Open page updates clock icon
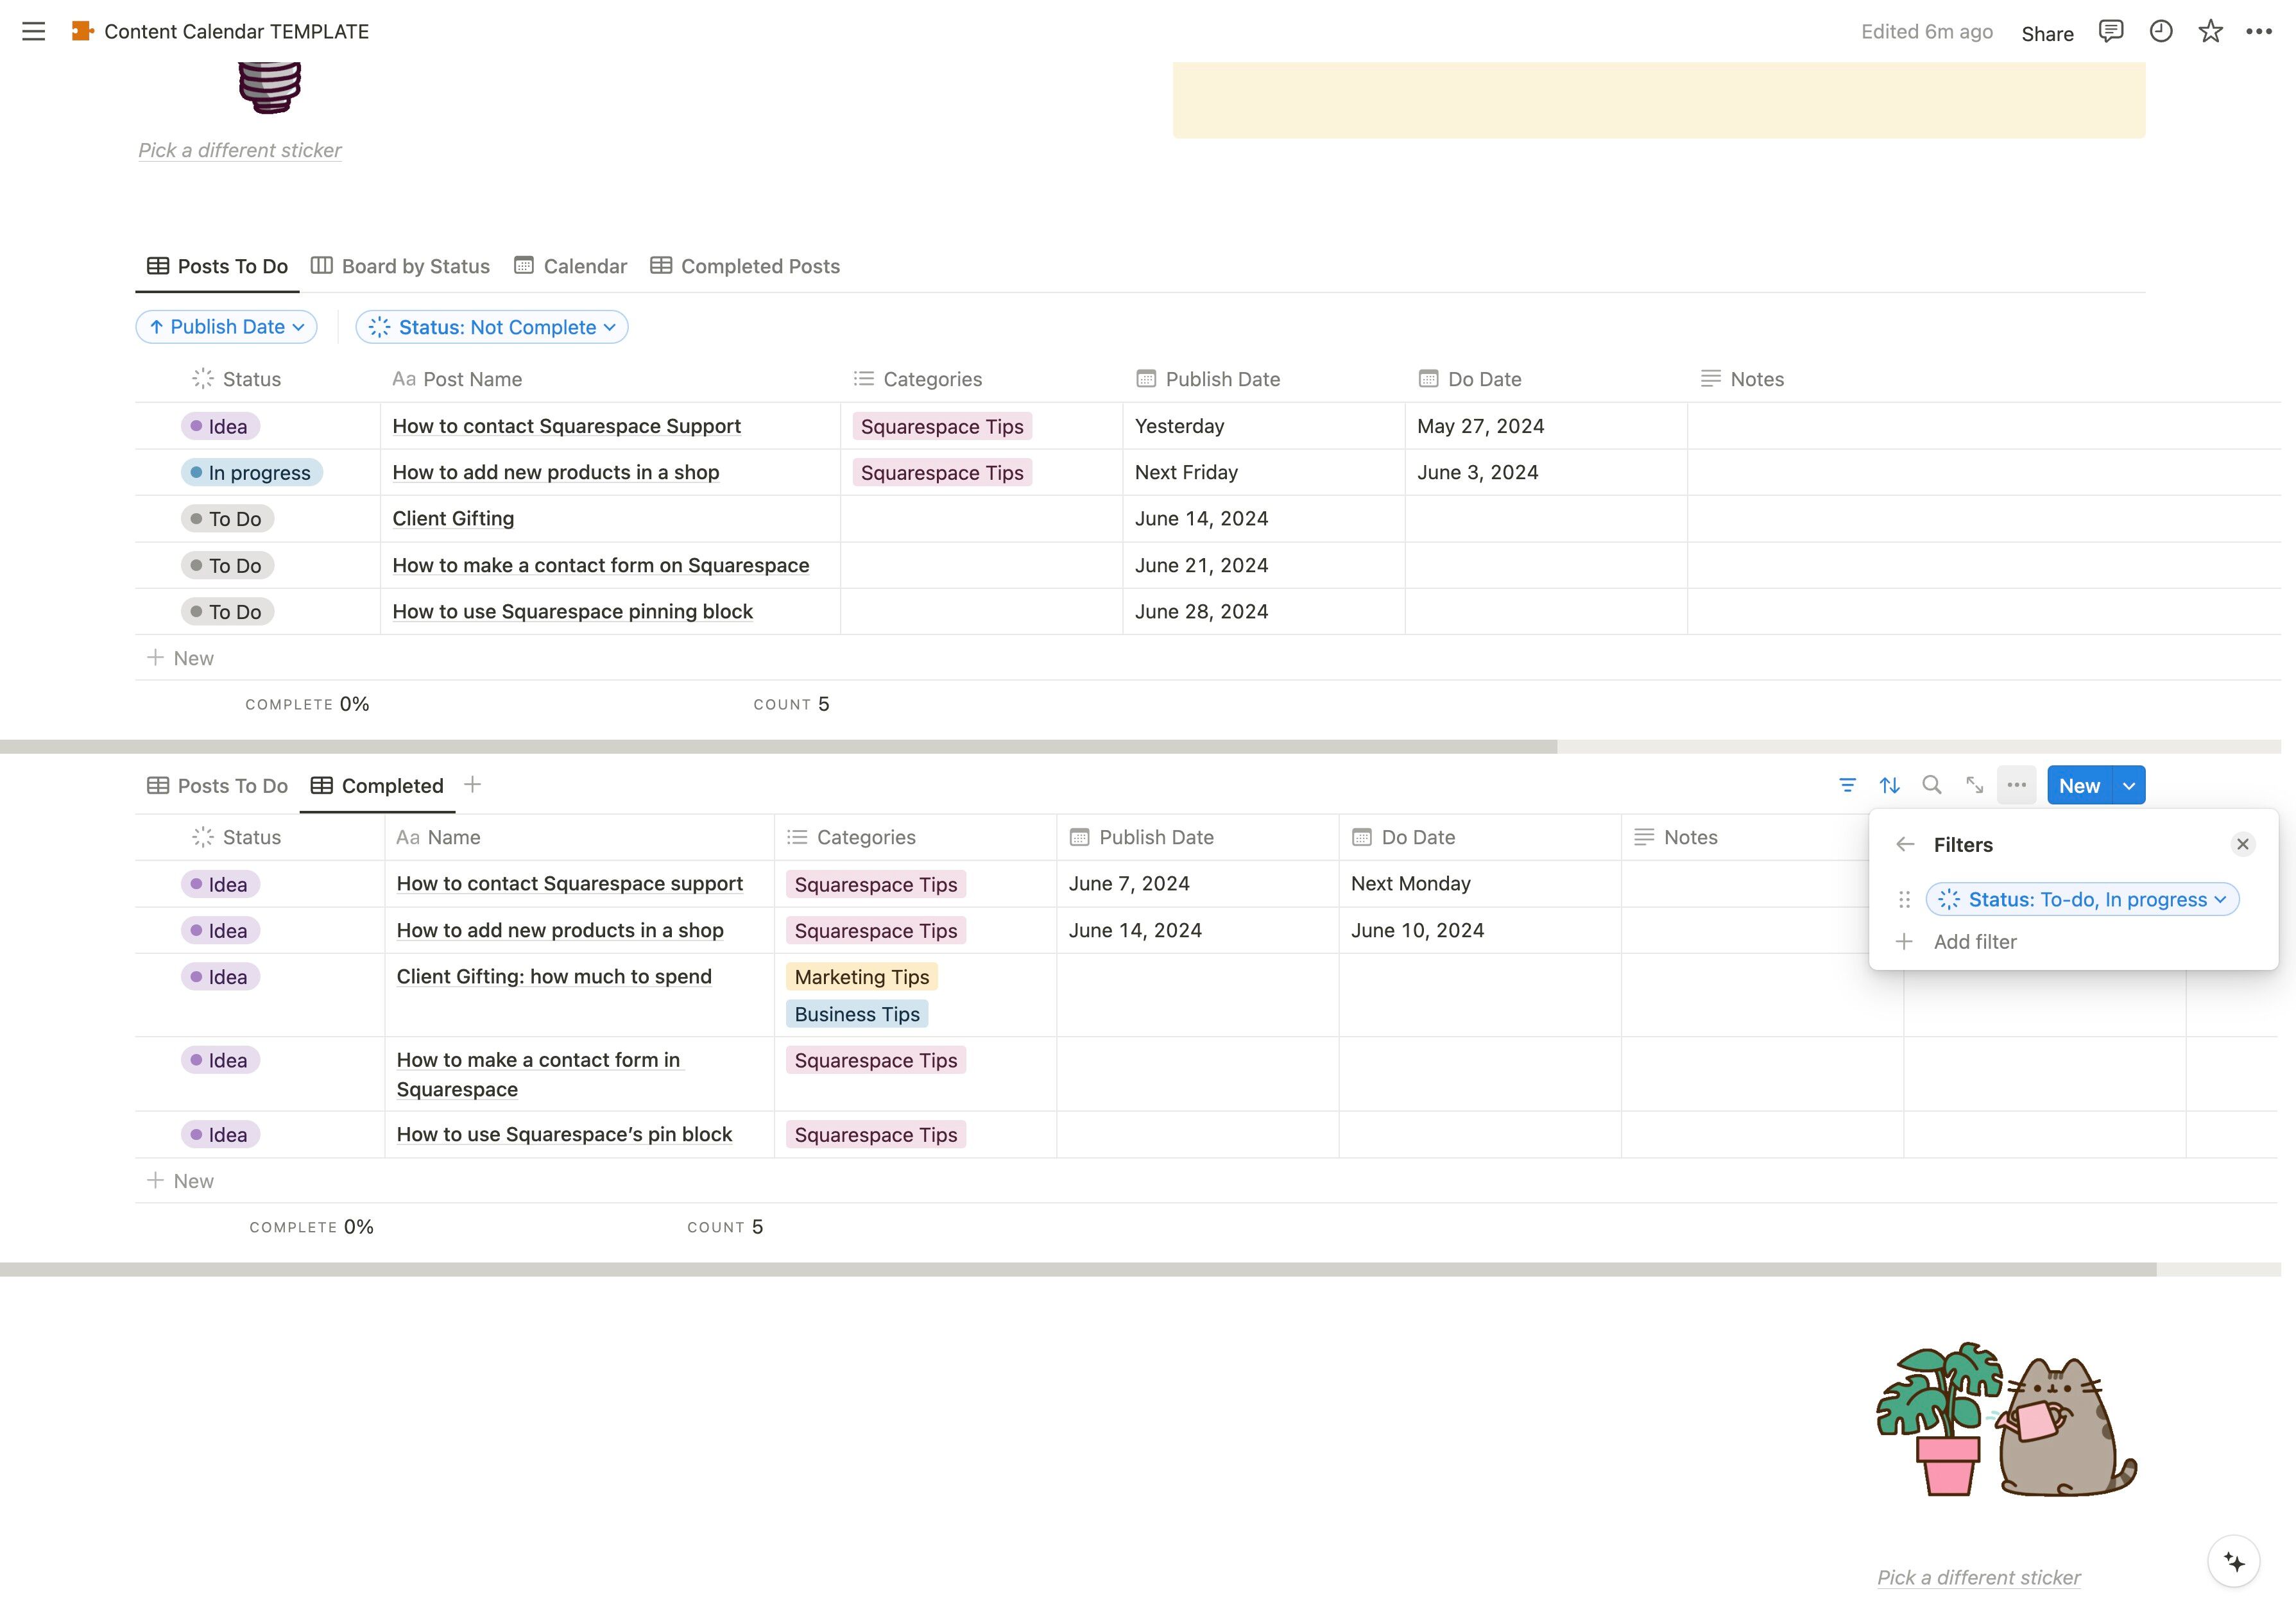Viewport: 2296px width, 1623px height. 2160,31
